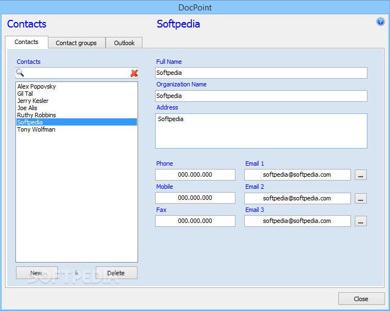This screenshot has height=311, width=390.
Task: Click the magnifying glass search icon
Action: pyautogui.click(x=20, y=73)
